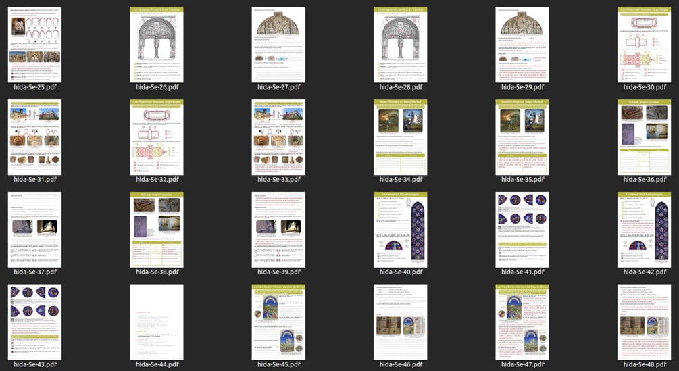Click the file name hida-5e-34.pdf
Image resolution: width=679 pixels, height=371 pixels.
point(401,180)
